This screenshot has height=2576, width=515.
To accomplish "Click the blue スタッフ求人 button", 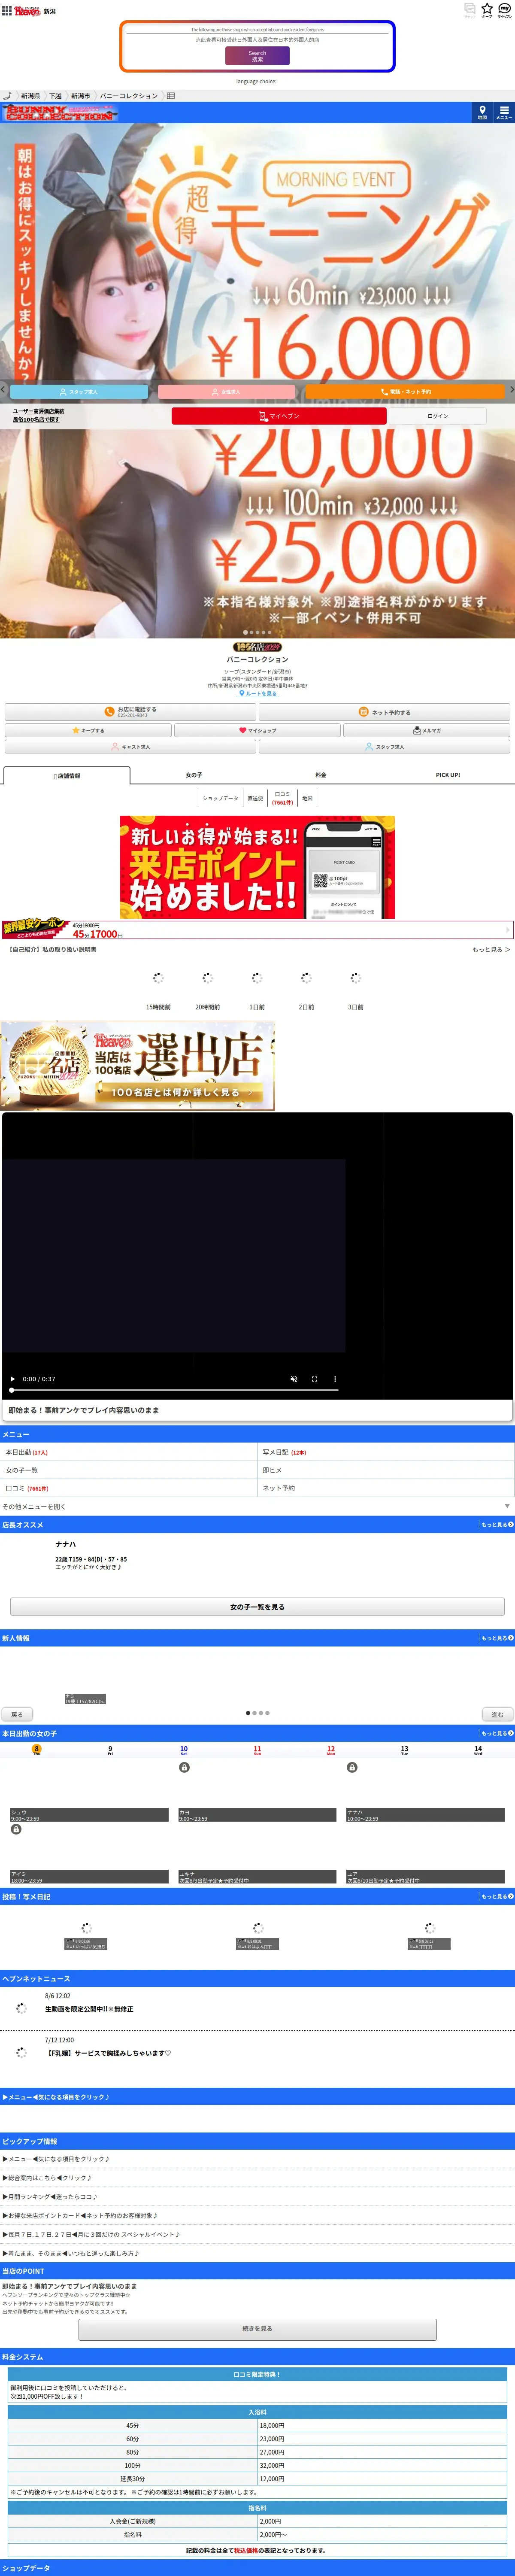I will [79, 392].
